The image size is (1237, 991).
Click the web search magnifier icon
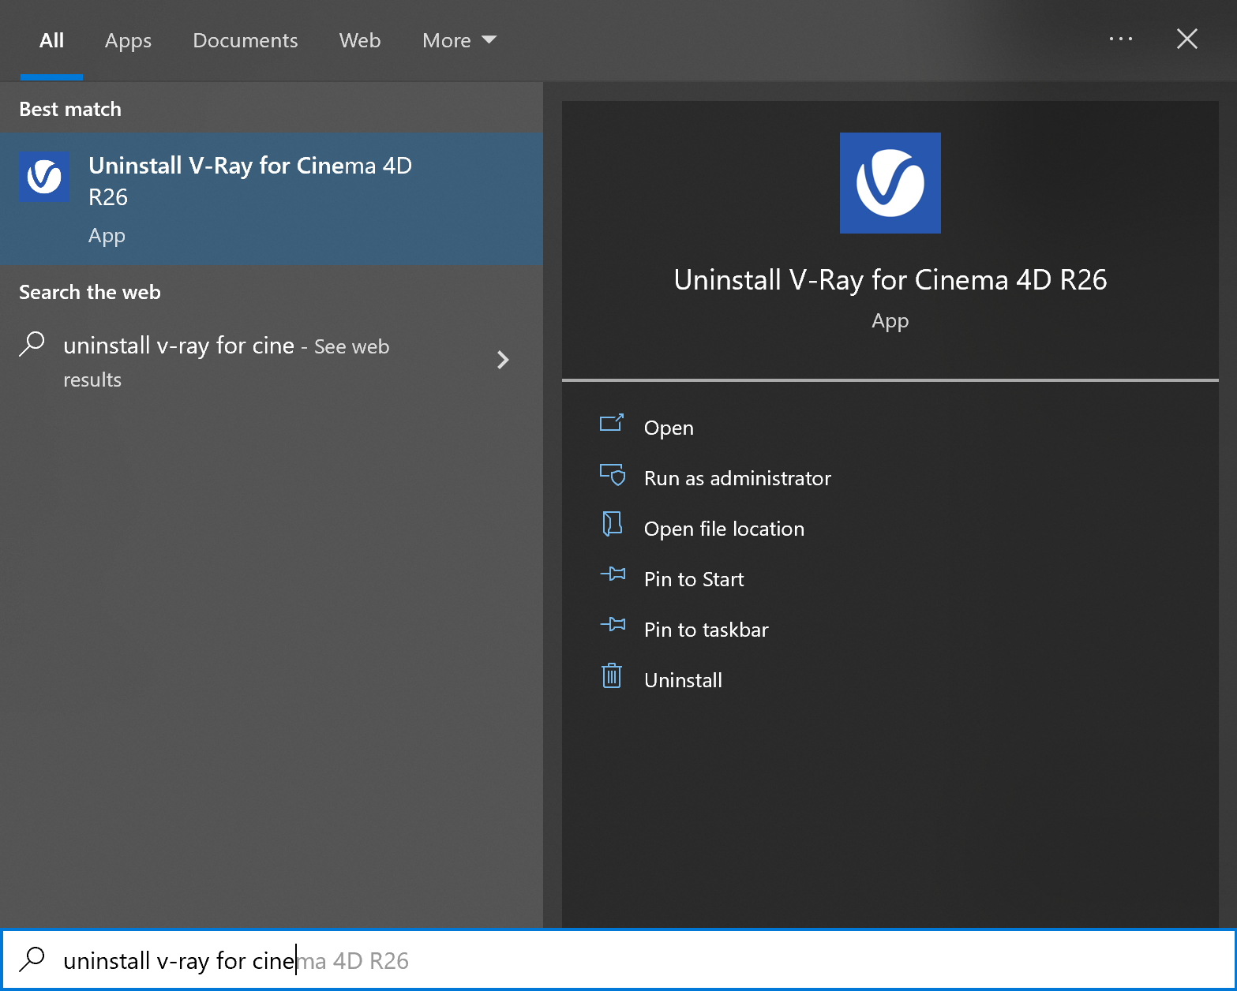[x=32, y=344]
